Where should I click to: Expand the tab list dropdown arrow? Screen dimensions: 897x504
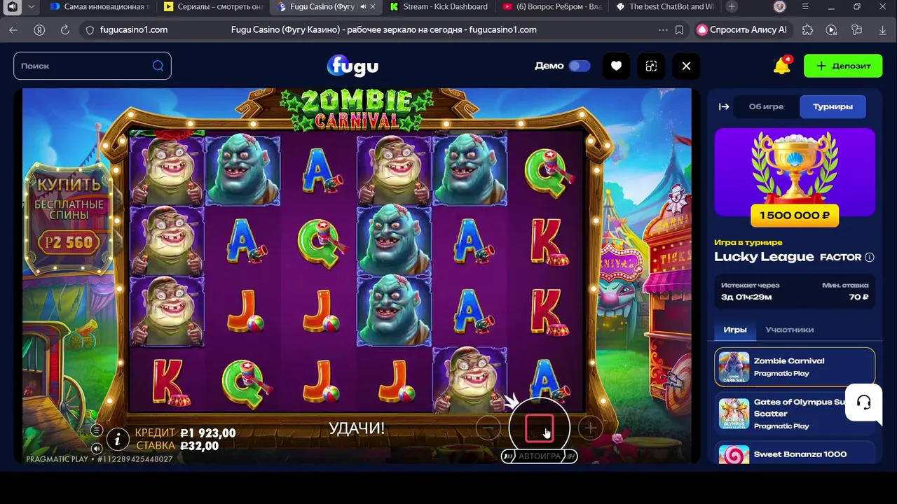tap(32, 7)
